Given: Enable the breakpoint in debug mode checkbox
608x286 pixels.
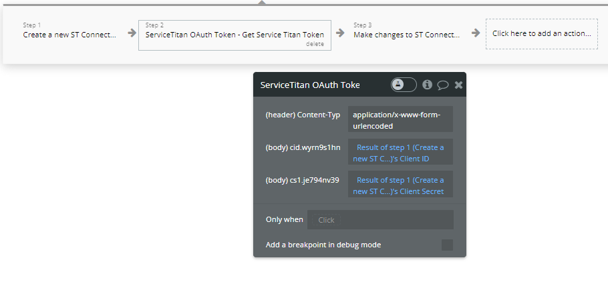Looking at the screenshot, I should tap(447, 245).
